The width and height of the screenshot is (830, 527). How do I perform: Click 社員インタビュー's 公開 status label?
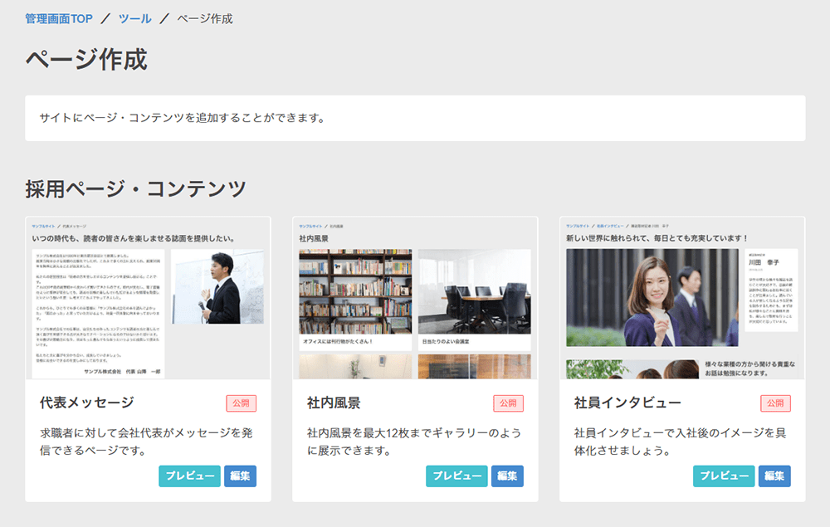pos(775,403)
